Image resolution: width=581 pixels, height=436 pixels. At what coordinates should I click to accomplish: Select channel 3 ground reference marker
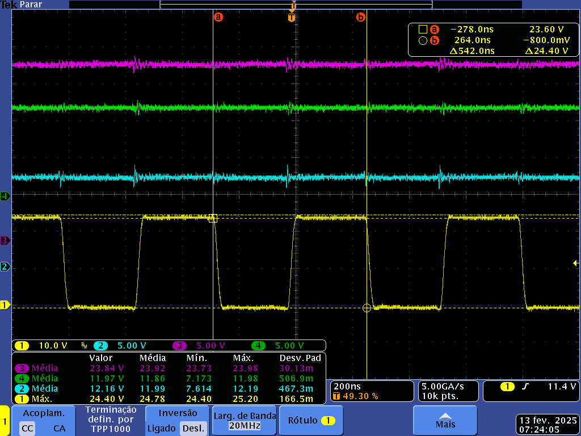pyautogui.click(x=5, y=241)
